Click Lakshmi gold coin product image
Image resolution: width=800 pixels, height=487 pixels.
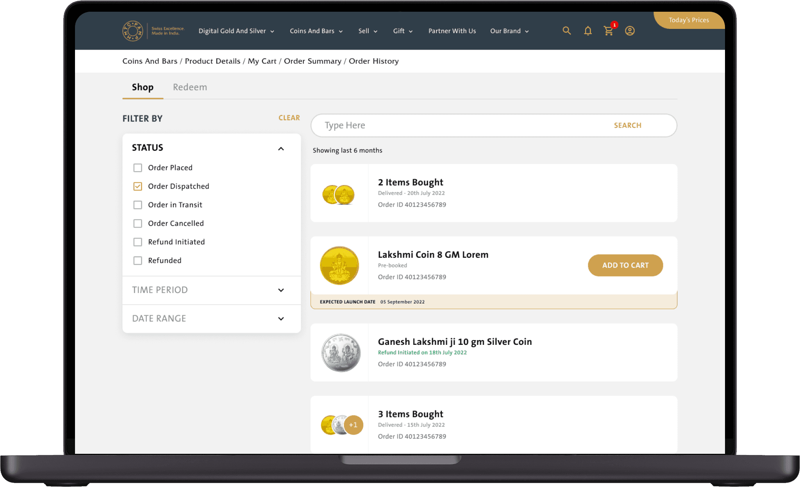pyautogui.click(x=339, y=266)
